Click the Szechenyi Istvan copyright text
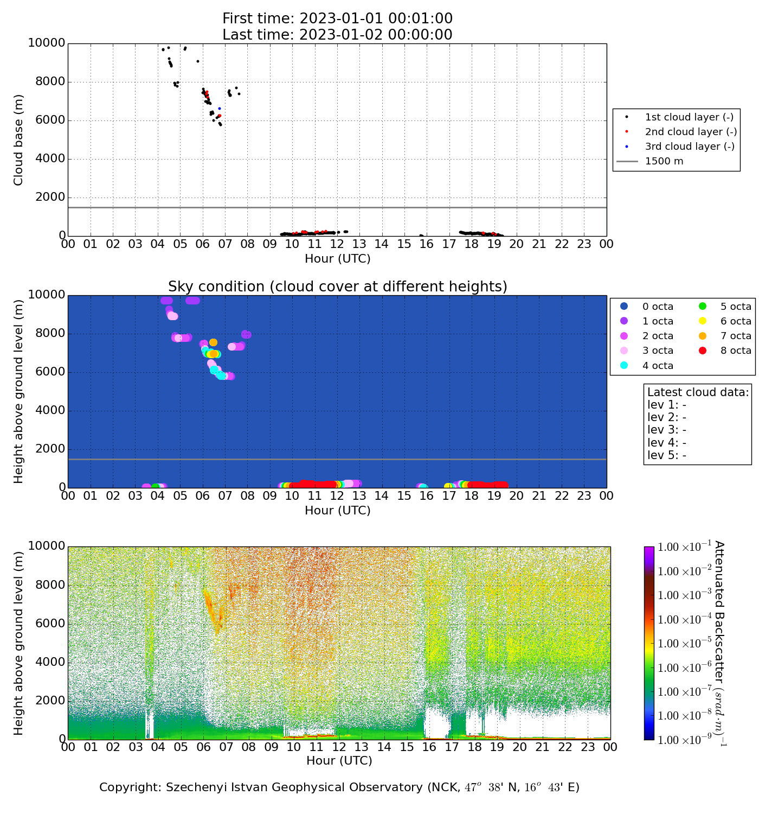Image resolution: width=759 pixels, height=814 pixels. [339, 787]
